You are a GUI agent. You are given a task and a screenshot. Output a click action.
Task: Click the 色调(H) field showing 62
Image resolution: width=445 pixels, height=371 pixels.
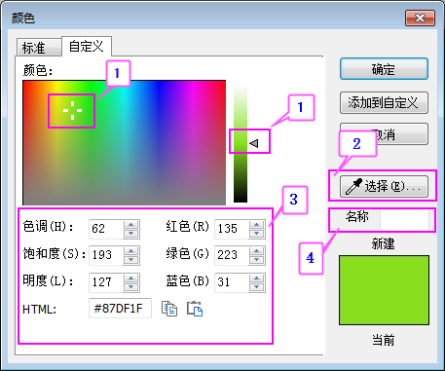click(x=106, y=229)
